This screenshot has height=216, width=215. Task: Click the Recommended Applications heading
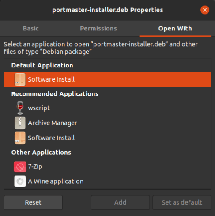(55, 94)
